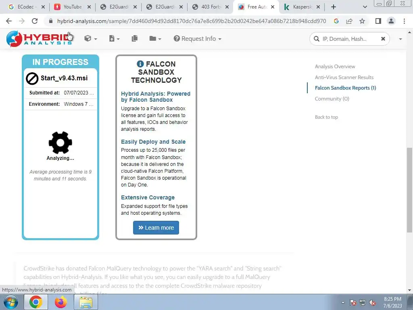Launch Firefox from the taskbar
Screen dimensions: 413x310
[x=61, y=302]
